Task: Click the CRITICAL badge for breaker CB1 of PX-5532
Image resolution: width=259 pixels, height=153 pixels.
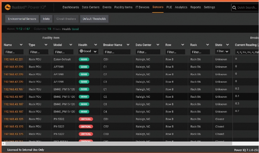Action: click(x=86, y=119)
